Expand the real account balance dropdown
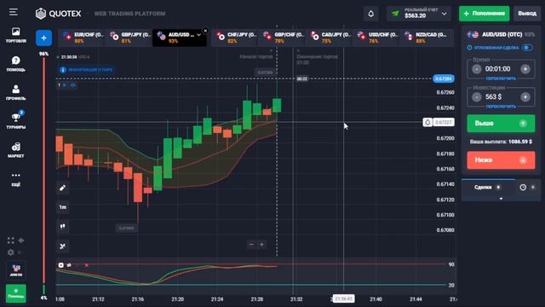The image size is (545, 307). [x=444, y=14]
